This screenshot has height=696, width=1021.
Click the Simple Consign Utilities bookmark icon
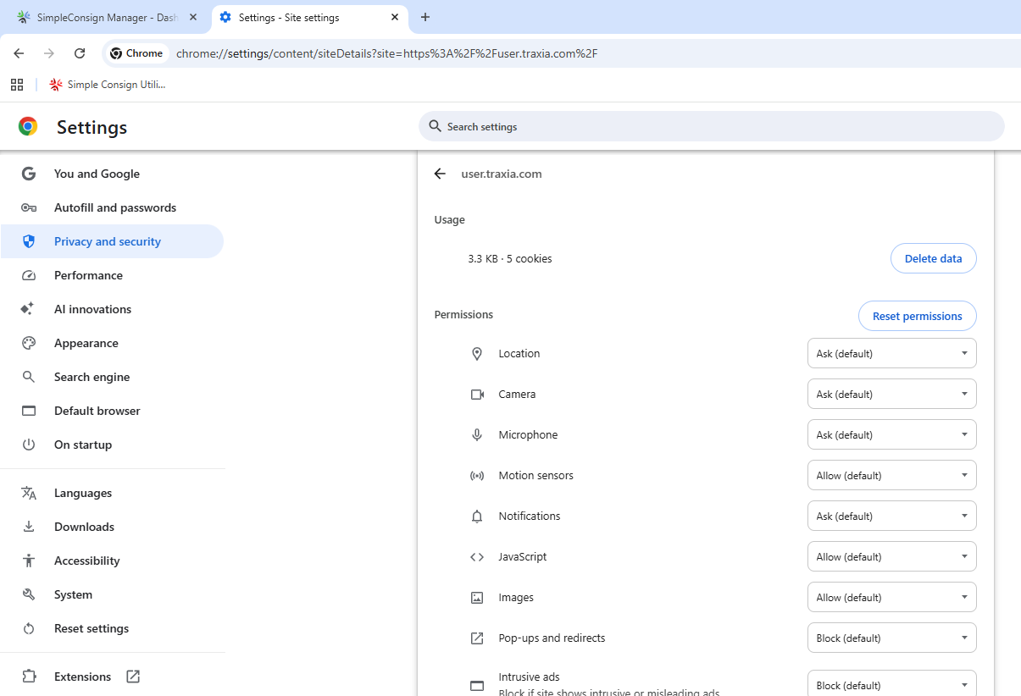[56, 85]
